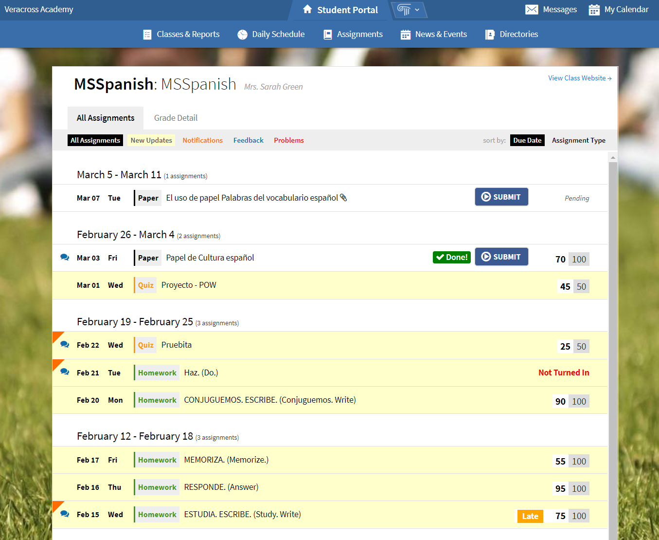Open the Assignments section

tap(353, 34)
